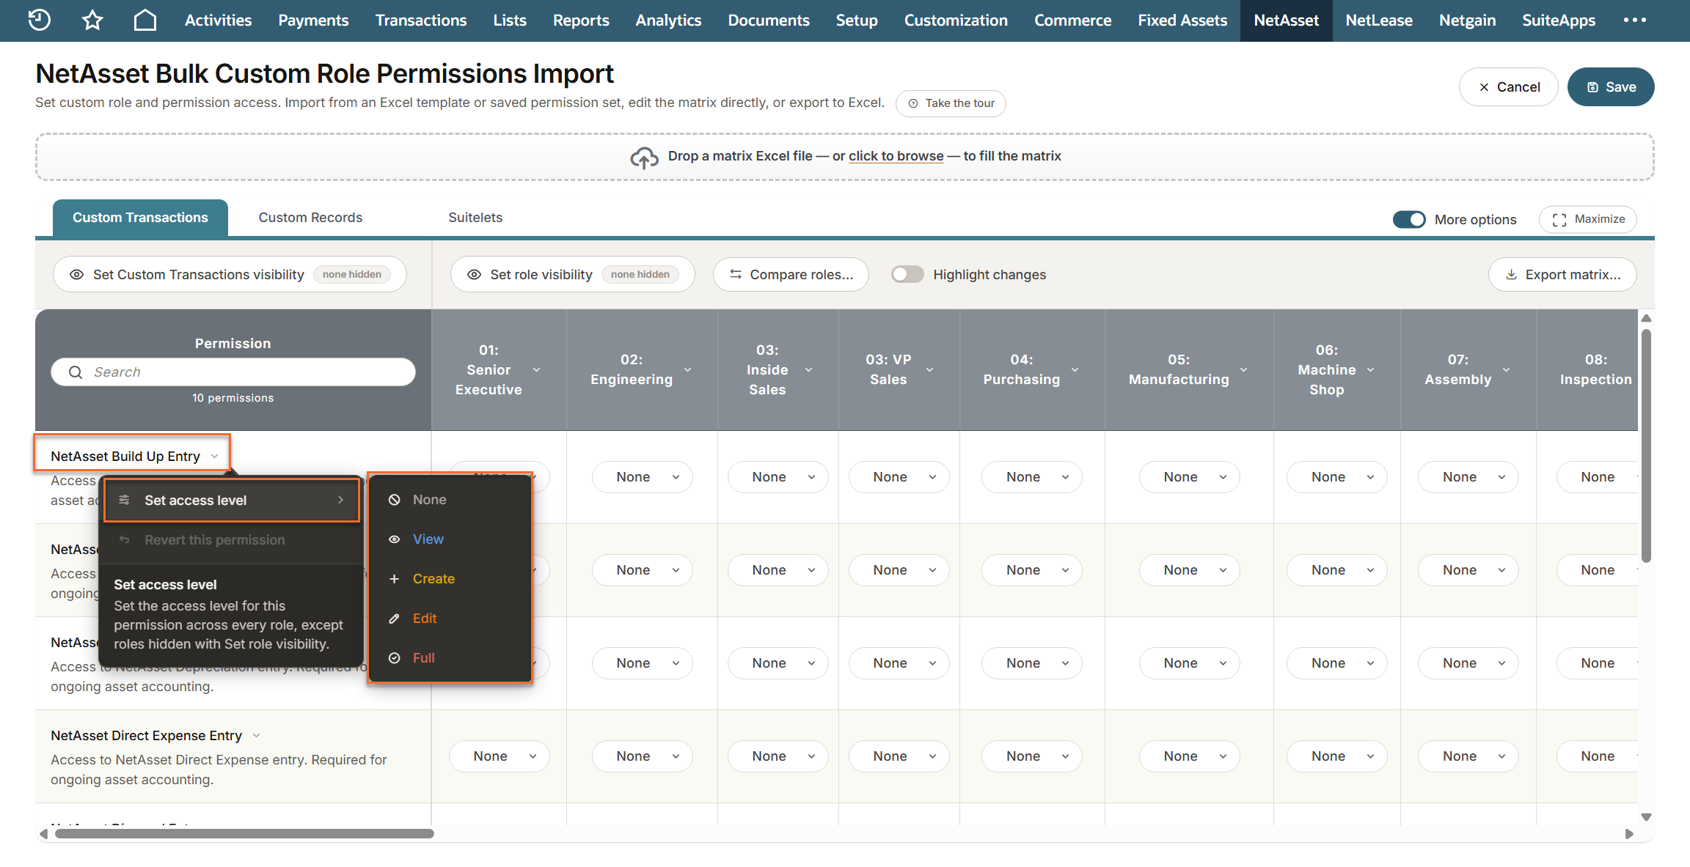Open the NetLease menu
Image resolution: width=1690 pixels, height=867 pixels.
[1379, 21]
